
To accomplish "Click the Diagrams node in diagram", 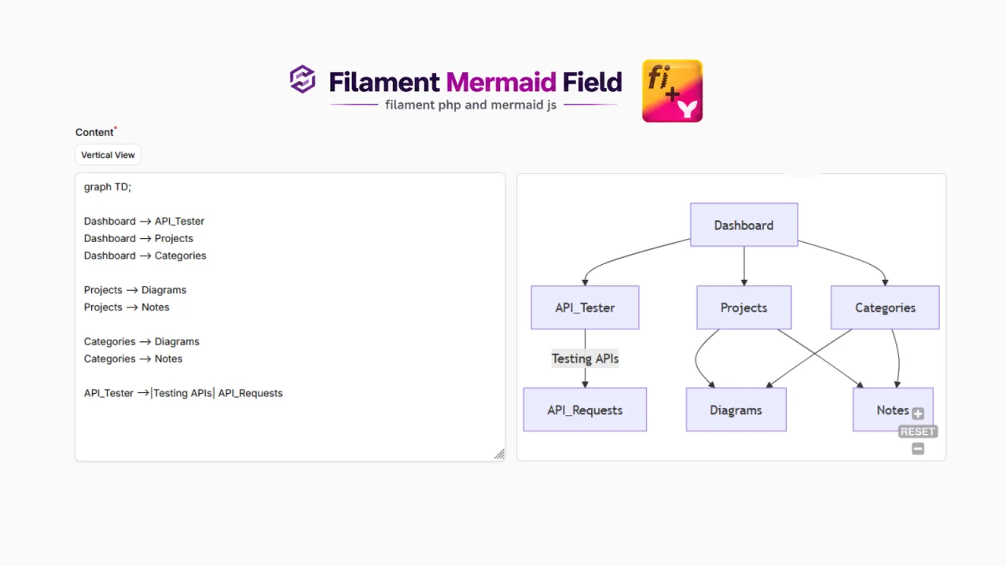I will point(736,410).
